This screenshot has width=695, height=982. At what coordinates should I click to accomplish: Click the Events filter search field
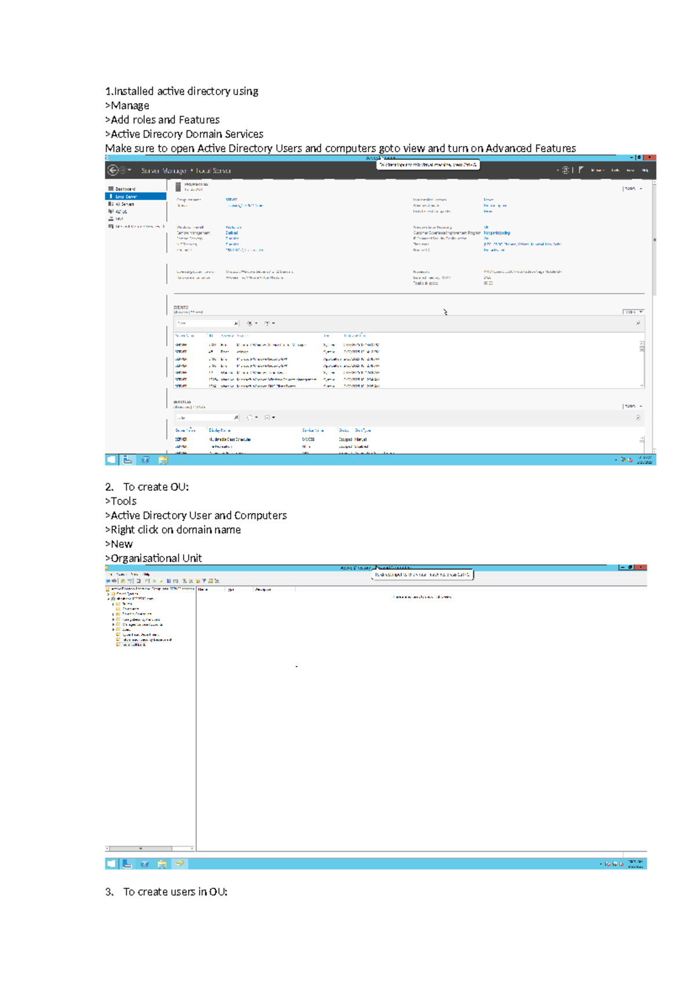coord(207,323)
